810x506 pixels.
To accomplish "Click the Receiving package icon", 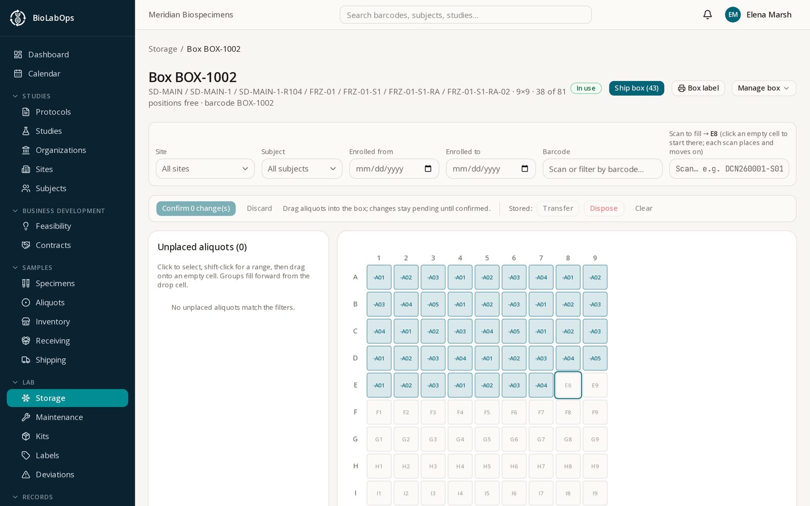I will [x=26, y=341].
